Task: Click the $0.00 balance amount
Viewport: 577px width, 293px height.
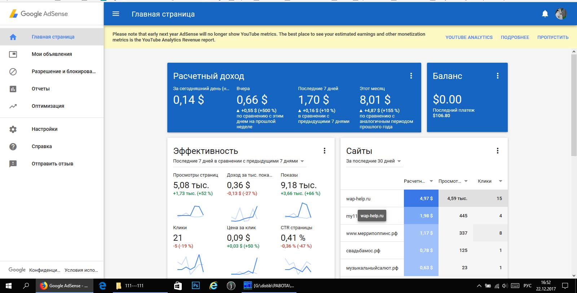Action: 447,99
